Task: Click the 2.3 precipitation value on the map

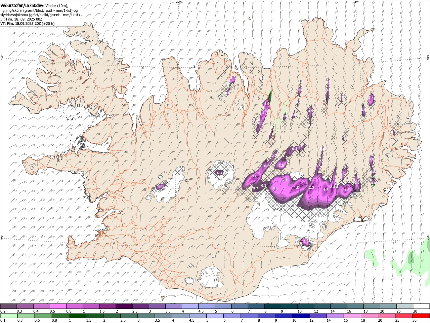Action: pyautogui.click(x=311, y=187)
